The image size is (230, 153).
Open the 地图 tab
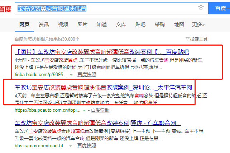pyautogui.click(x=179, y=24)
